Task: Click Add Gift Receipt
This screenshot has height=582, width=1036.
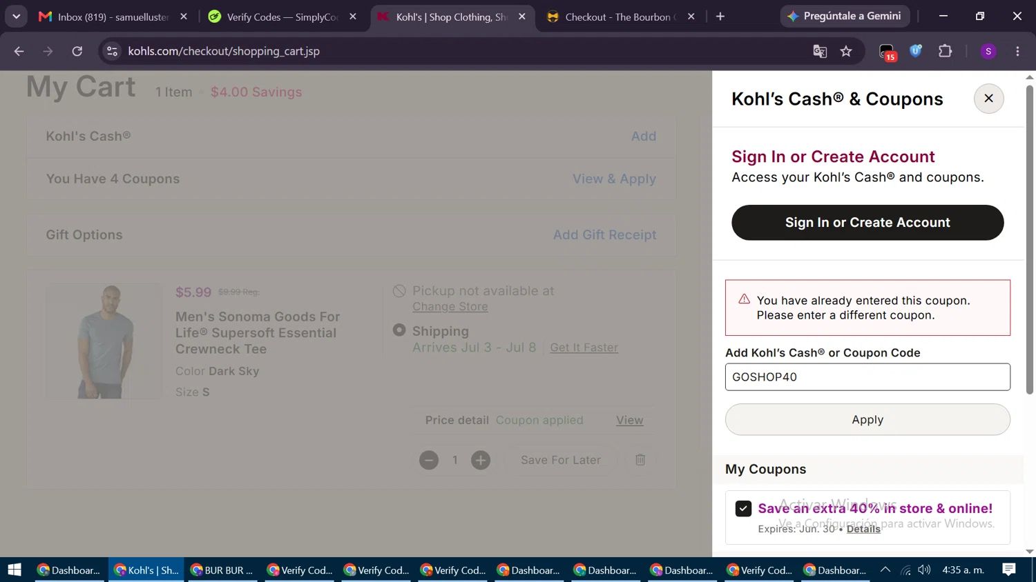Action: pyautogui.click(x=604, y=235)
